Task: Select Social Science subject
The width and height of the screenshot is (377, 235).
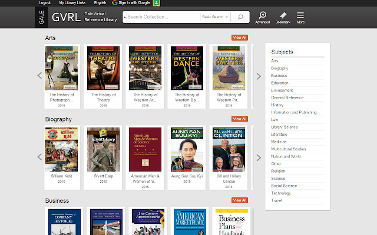Action: (x=284, y=186)
